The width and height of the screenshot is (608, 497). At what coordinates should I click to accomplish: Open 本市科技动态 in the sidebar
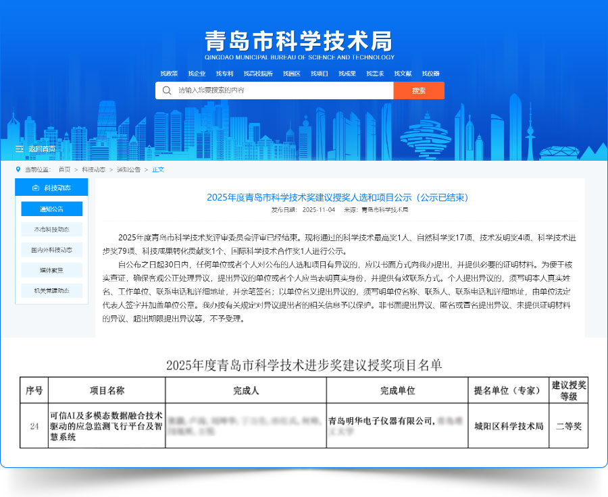click(52, 231)
